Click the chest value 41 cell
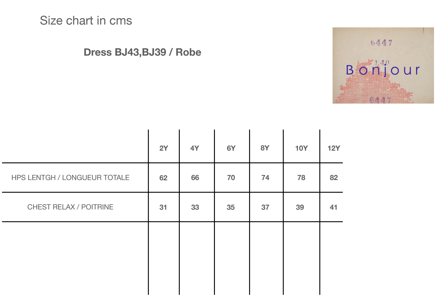 333,207
